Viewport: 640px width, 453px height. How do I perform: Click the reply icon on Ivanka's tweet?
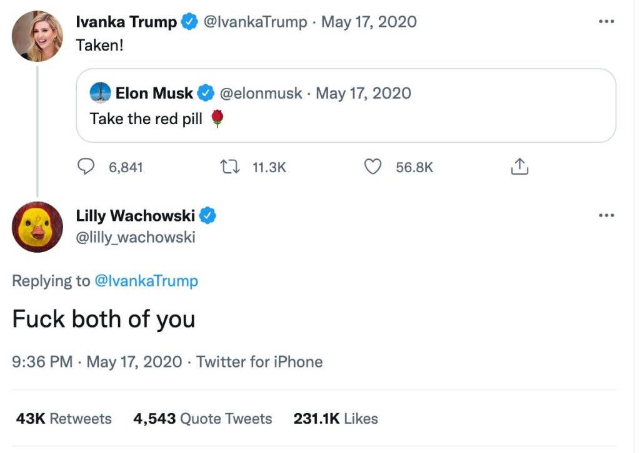(x=86, y=167)
